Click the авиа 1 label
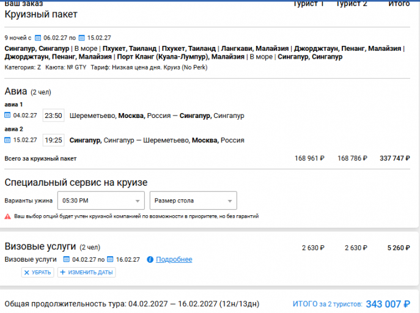Screen dimensions: 420x313 (x=13, y=105)
